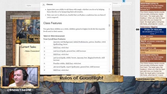Open Skill Feat link in level 4 row
167x94 pixels.
[57, 54]
